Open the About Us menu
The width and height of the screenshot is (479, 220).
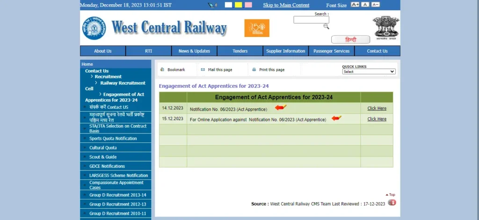click(x=102, y=51)
